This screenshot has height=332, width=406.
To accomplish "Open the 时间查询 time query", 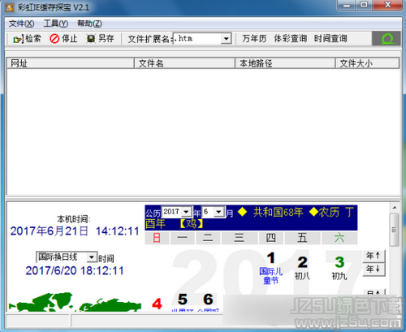I will point(330,38).
